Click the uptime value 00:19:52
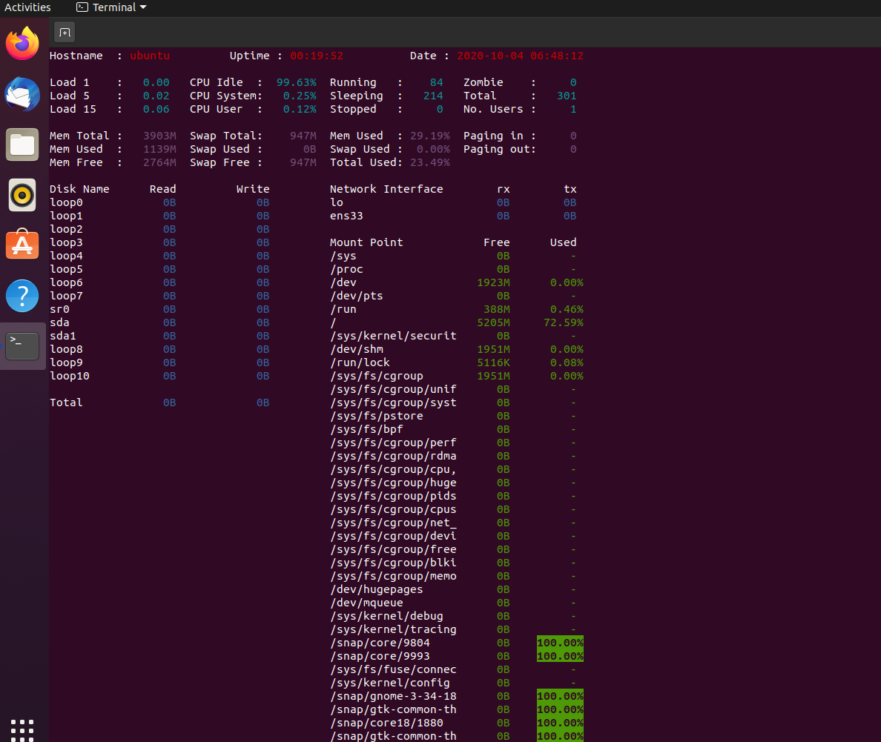 click(317, 56)
